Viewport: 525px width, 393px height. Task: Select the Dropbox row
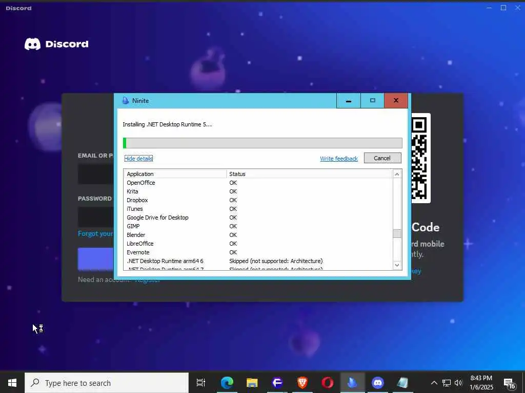258,200
